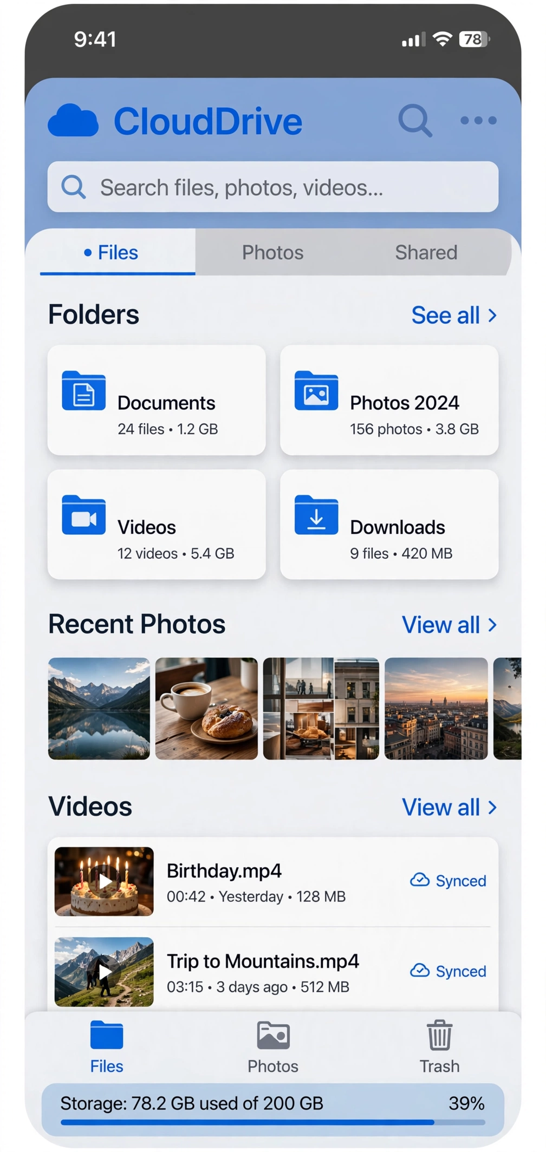Click '24 files • 1.2 GB' text

[168, 429]
